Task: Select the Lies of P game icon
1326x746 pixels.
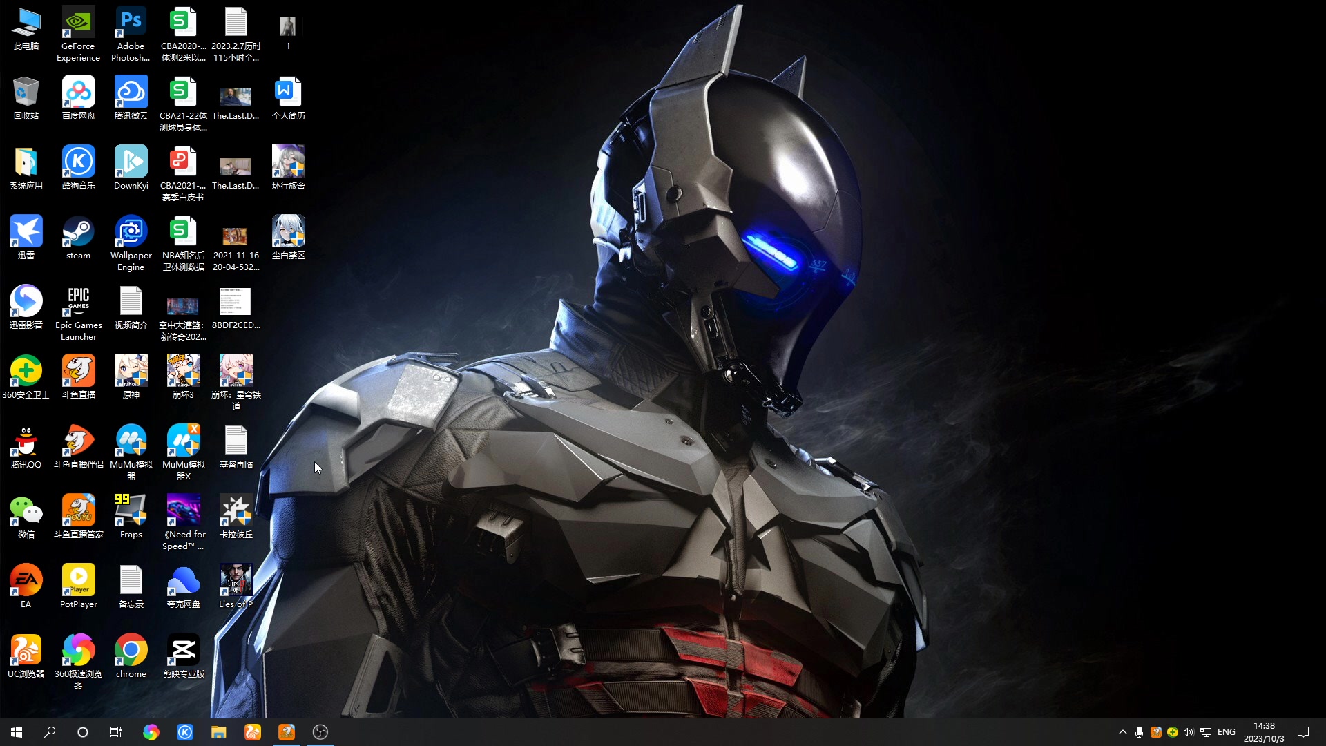Action: point(236,587)
